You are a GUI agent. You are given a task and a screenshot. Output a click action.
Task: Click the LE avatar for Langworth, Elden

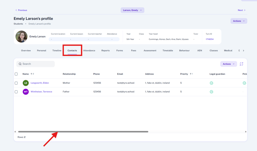pos(26,83)
